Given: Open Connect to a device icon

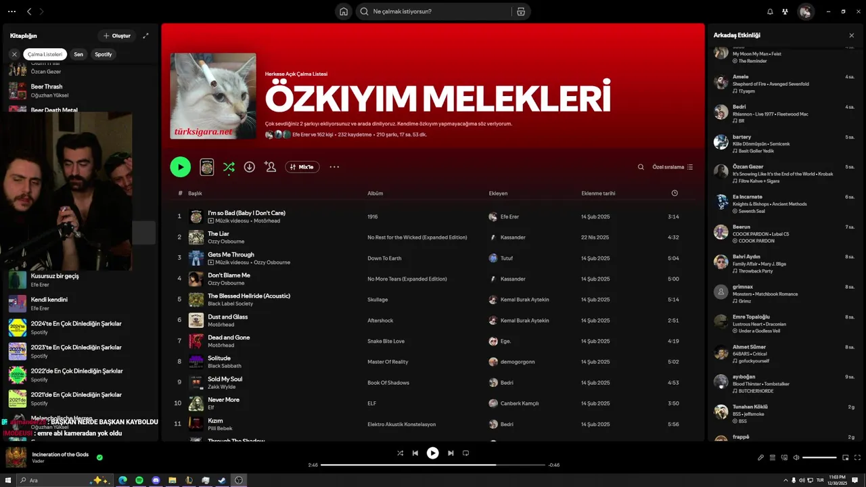Looking at the screenshot, I should (784, 458).
